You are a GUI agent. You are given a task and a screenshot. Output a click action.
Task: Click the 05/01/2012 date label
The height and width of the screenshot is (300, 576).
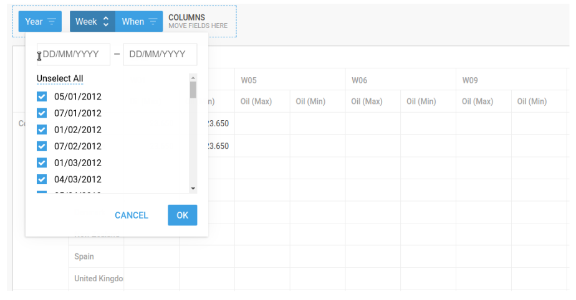78,96
